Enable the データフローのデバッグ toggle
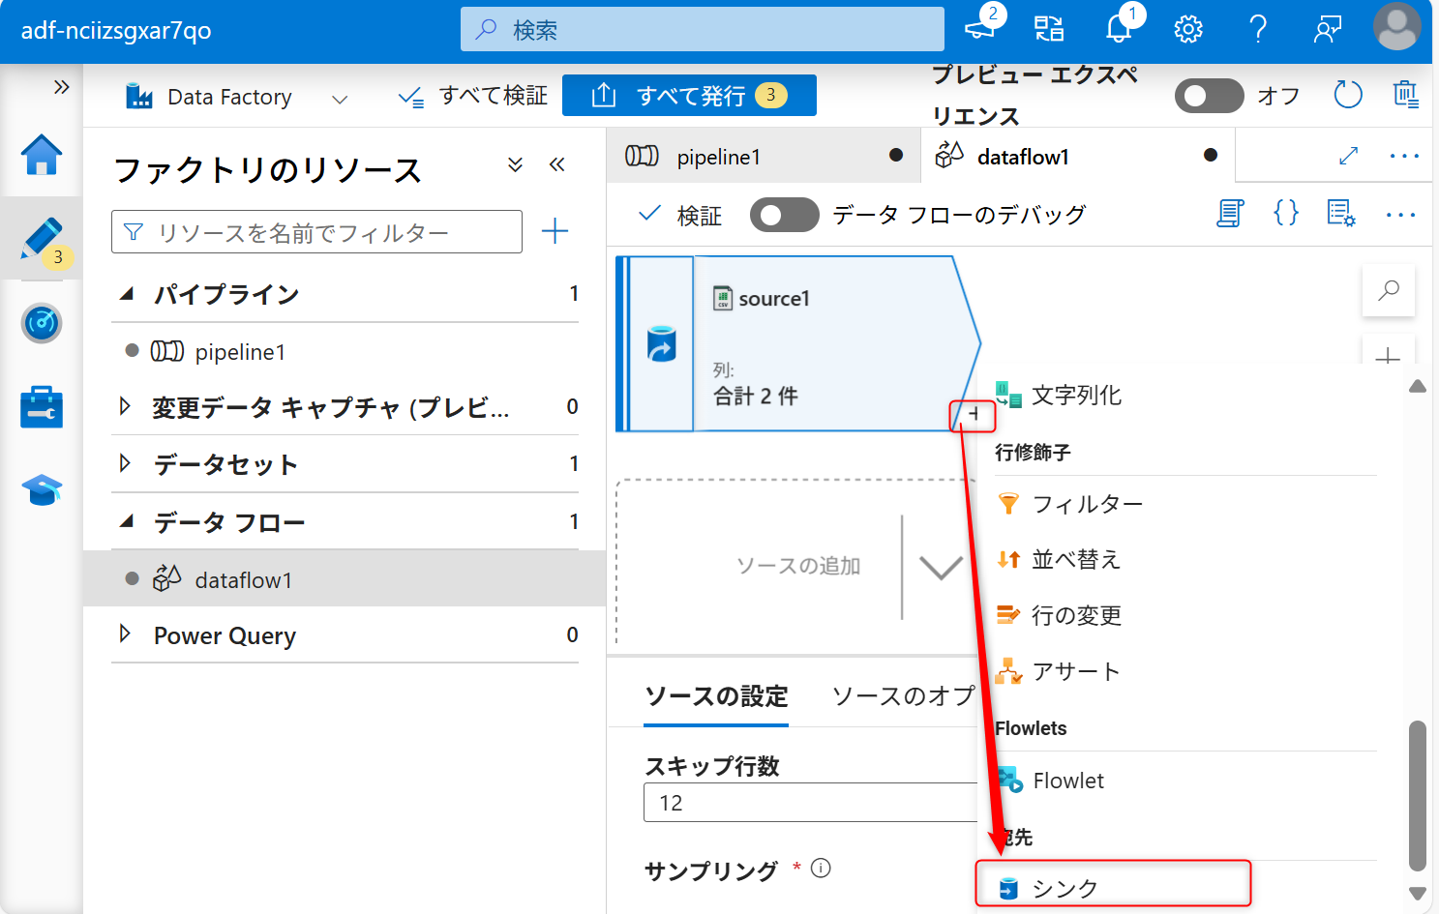Viewport: 1439px width, 914px height. [784, 214]
